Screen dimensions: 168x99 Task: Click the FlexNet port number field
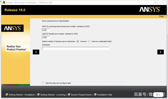click(x=46, y=37)
